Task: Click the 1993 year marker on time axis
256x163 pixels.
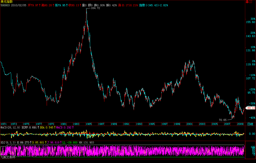Action: pyautogui.click(x=139, y=124)
